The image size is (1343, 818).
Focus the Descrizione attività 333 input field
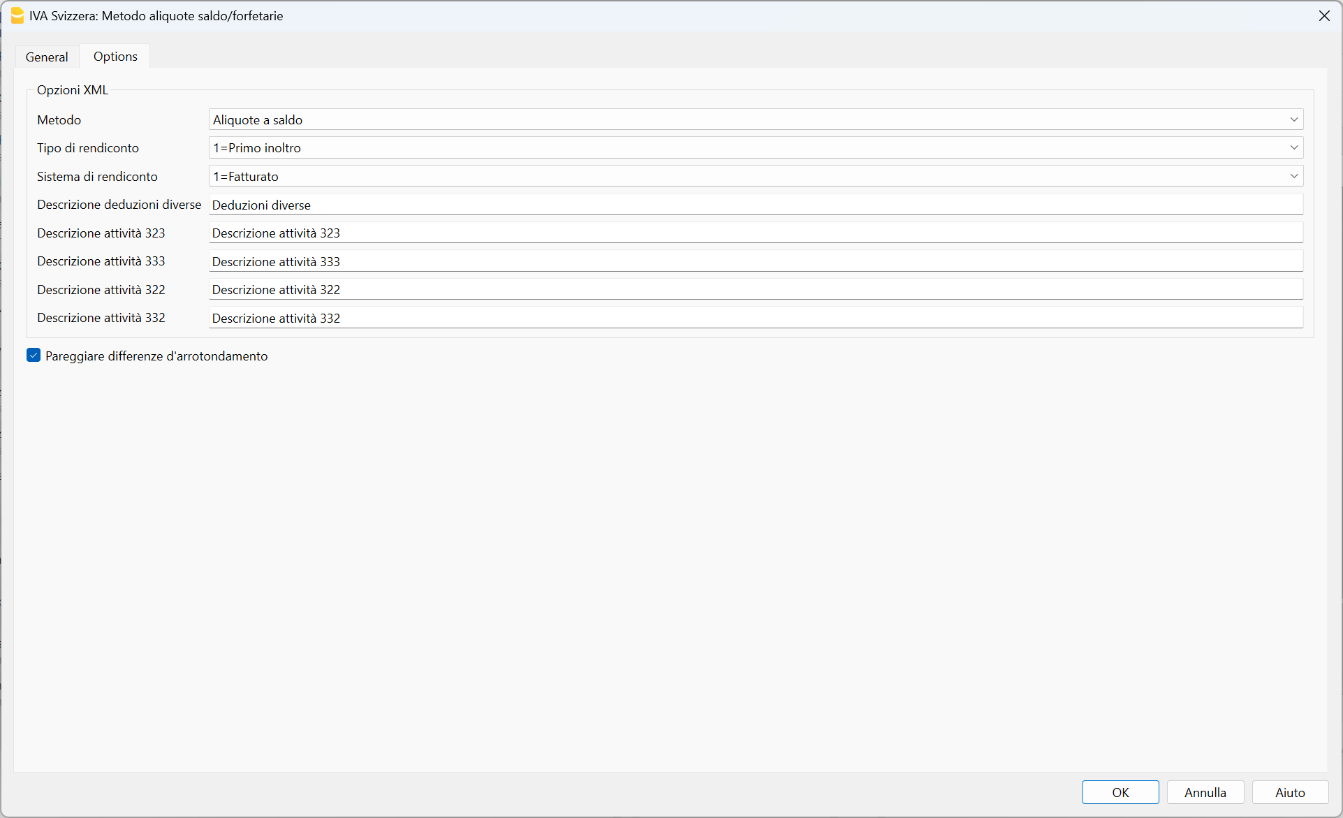coord(756,261)
